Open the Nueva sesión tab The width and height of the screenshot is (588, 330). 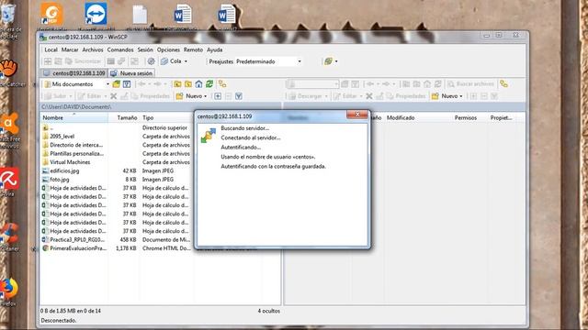click(x=132, y=73)
